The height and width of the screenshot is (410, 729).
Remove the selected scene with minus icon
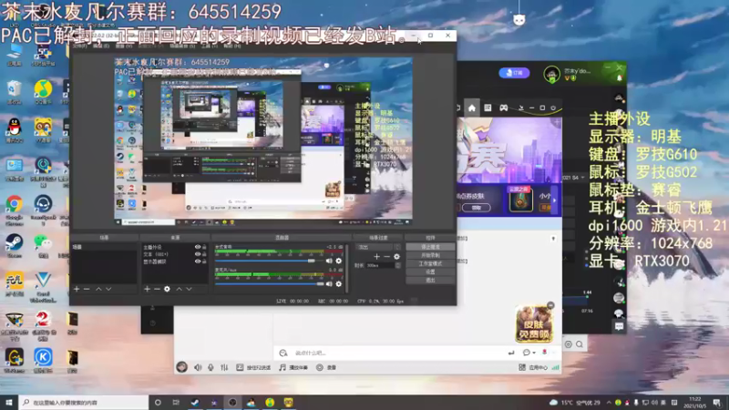pos(87,289)
